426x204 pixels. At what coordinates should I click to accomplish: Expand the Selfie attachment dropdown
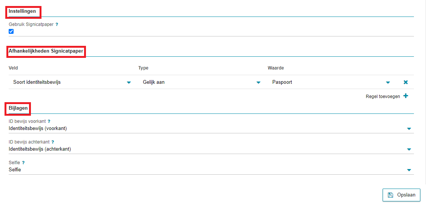point(211,169)
